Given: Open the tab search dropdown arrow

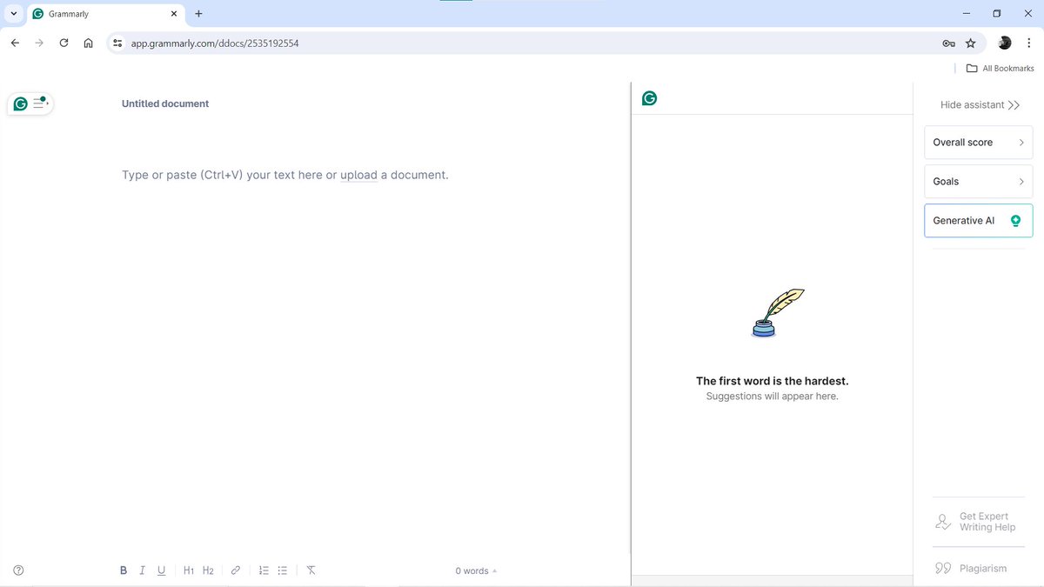Looking at the screenshot, I should (x=14, y=14).
